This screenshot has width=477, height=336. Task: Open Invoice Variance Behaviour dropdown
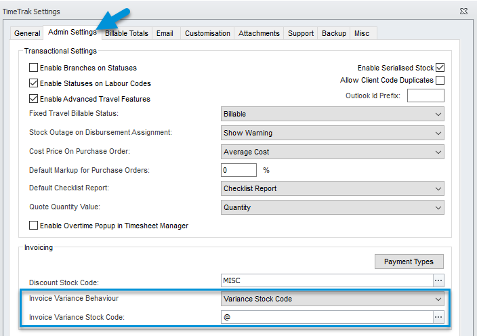[333, 299]
